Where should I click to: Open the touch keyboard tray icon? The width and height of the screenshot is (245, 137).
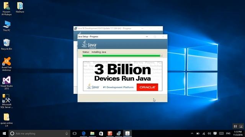point(221,134)
